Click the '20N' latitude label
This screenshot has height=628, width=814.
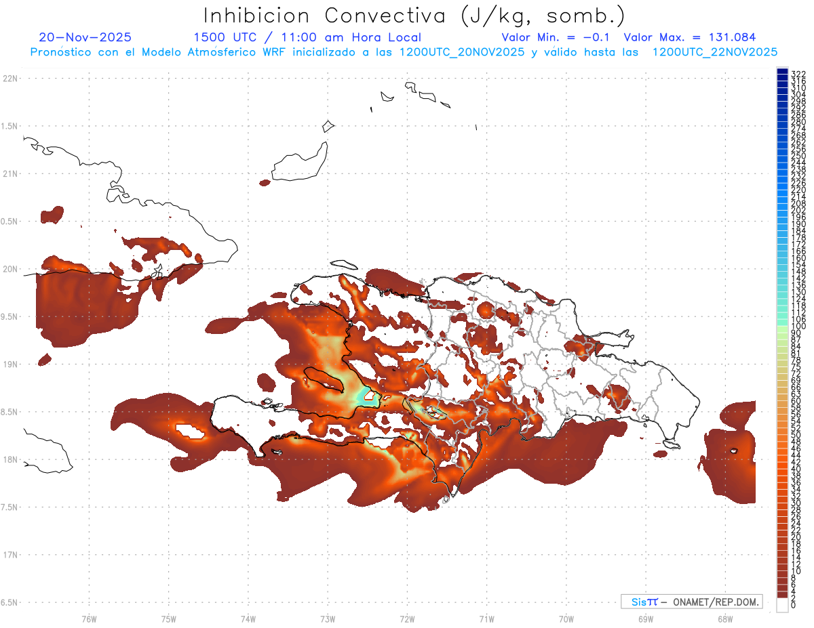tap(9, 269)
